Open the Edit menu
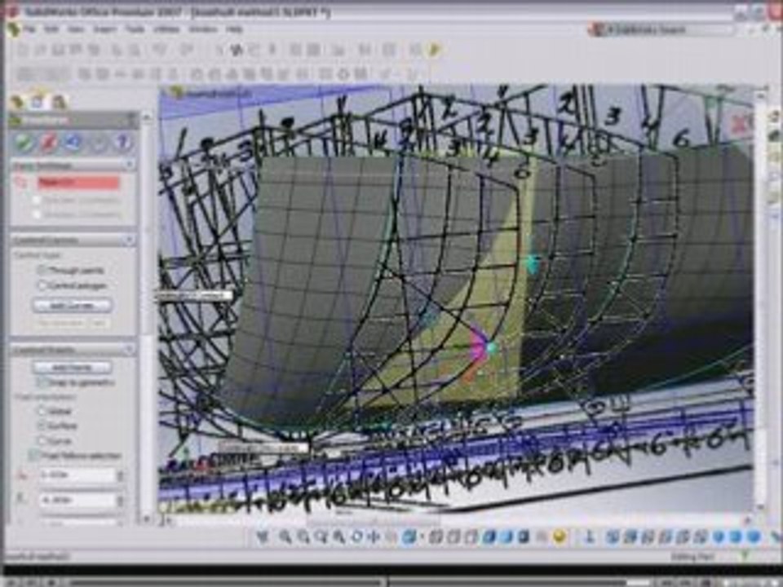The image size is (783, 587). point(51,29)
